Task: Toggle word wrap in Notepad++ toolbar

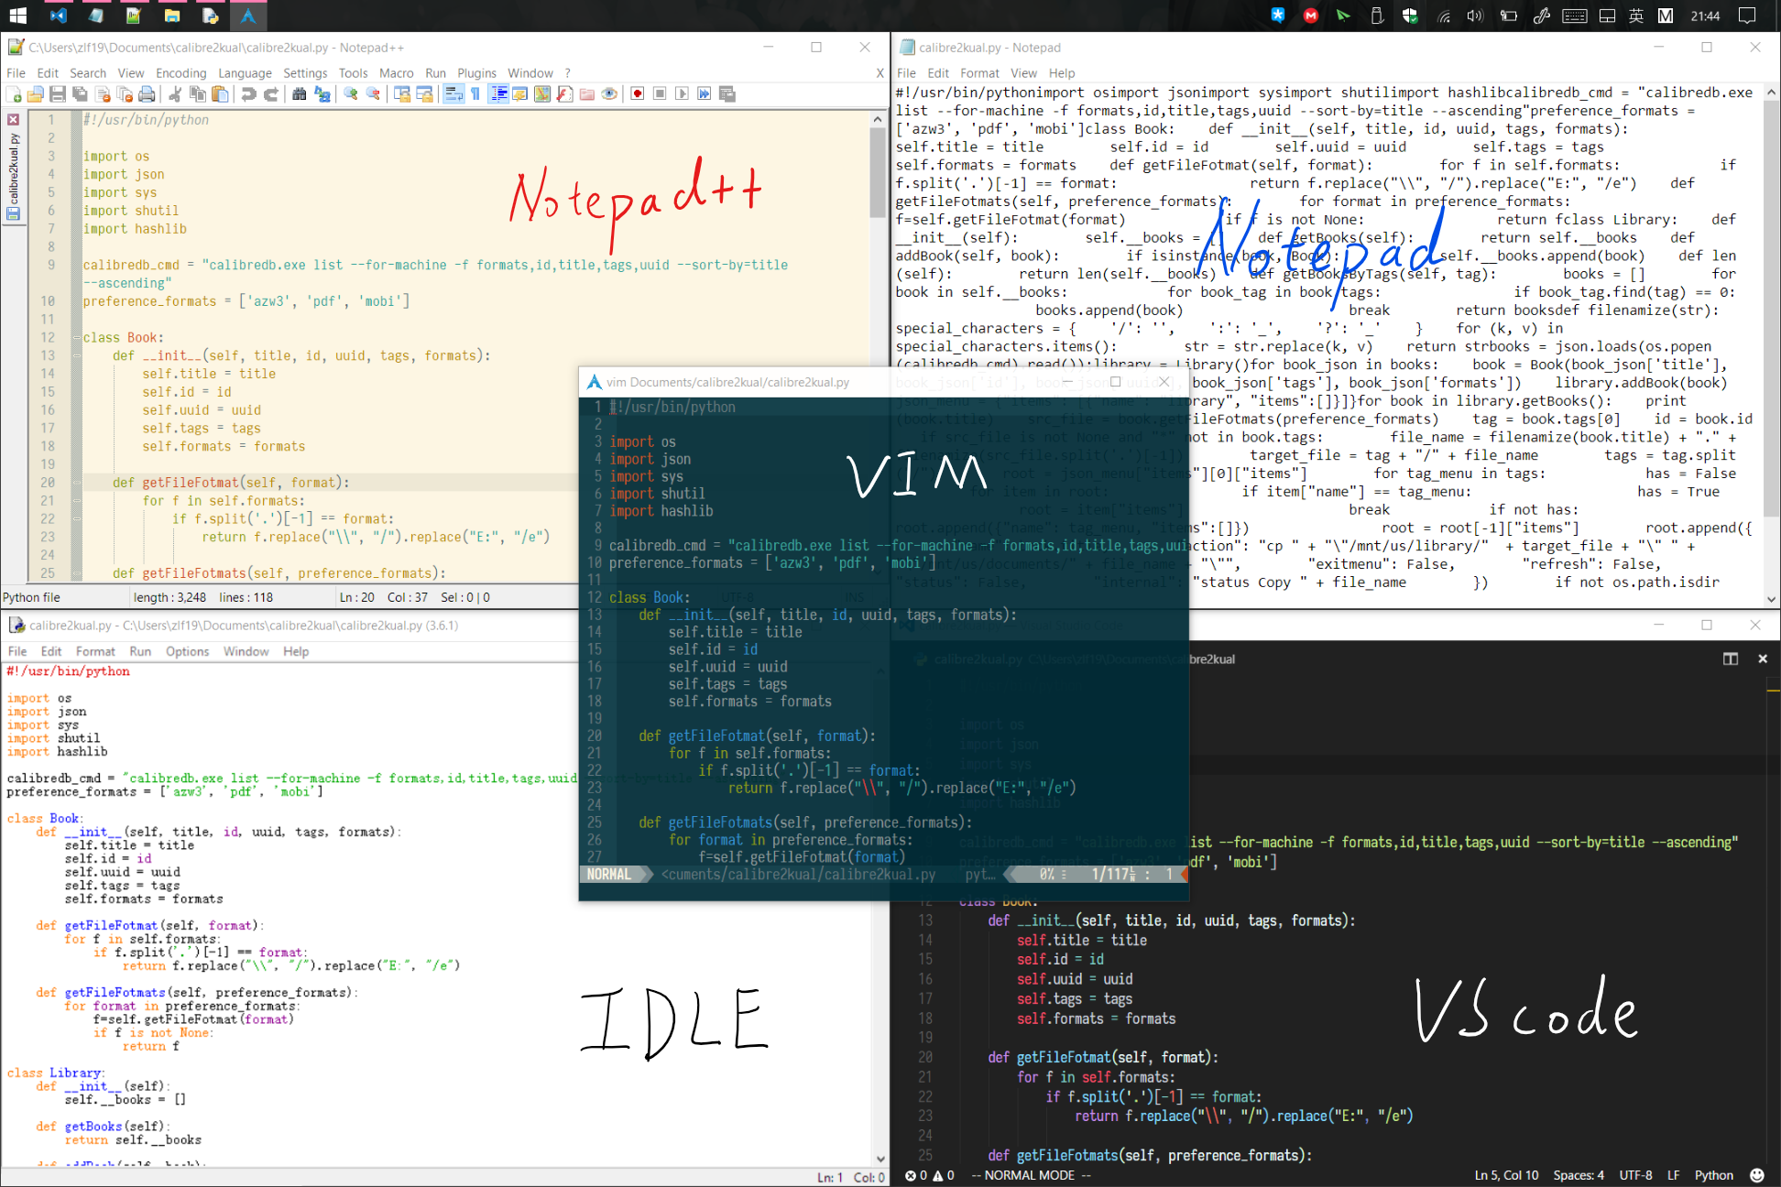Action: (x=453, y=94)
